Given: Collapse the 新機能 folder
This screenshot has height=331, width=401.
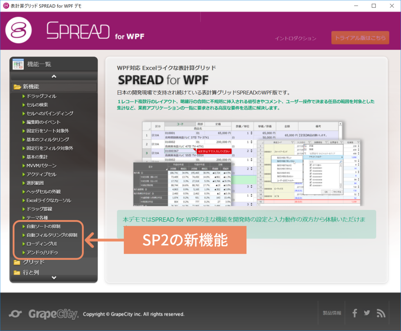Looking at the screenshot, I should pyautogui.click(x=54, y=87).
